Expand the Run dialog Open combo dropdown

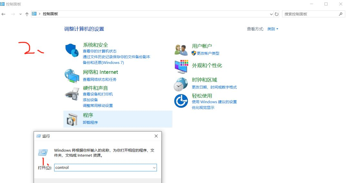tap(154, 168)
